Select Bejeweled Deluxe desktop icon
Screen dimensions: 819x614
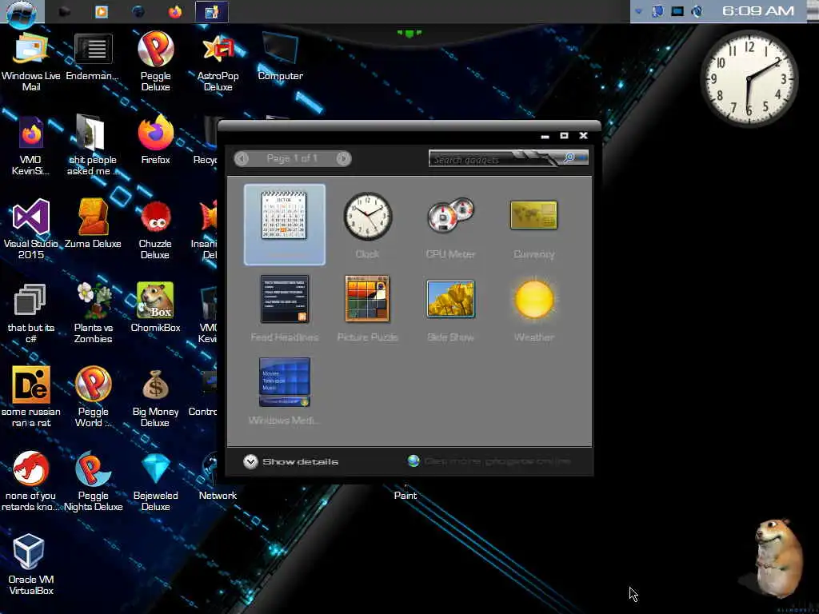click(x=155, y=481)
